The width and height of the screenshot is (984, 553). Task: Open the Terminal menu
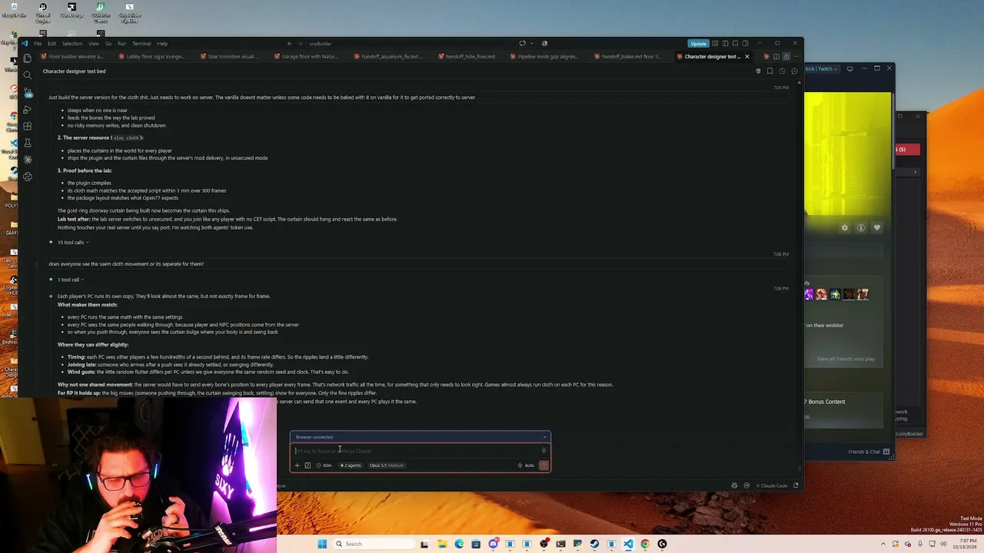point(141,44)
